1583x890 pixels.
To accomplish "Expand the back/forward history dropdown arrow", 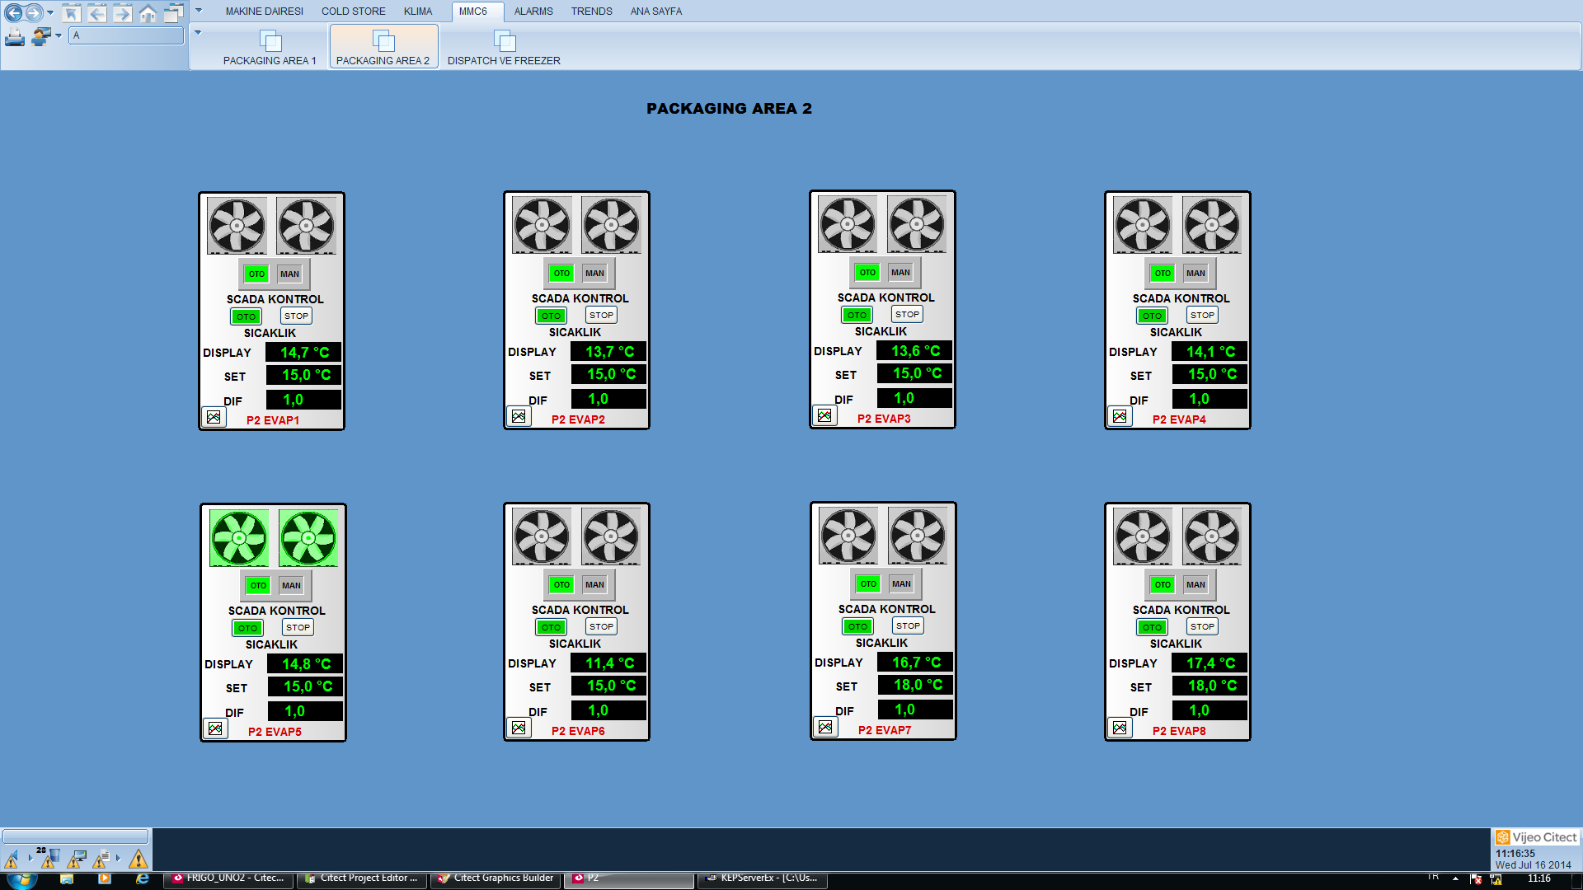I will [51, 12].
